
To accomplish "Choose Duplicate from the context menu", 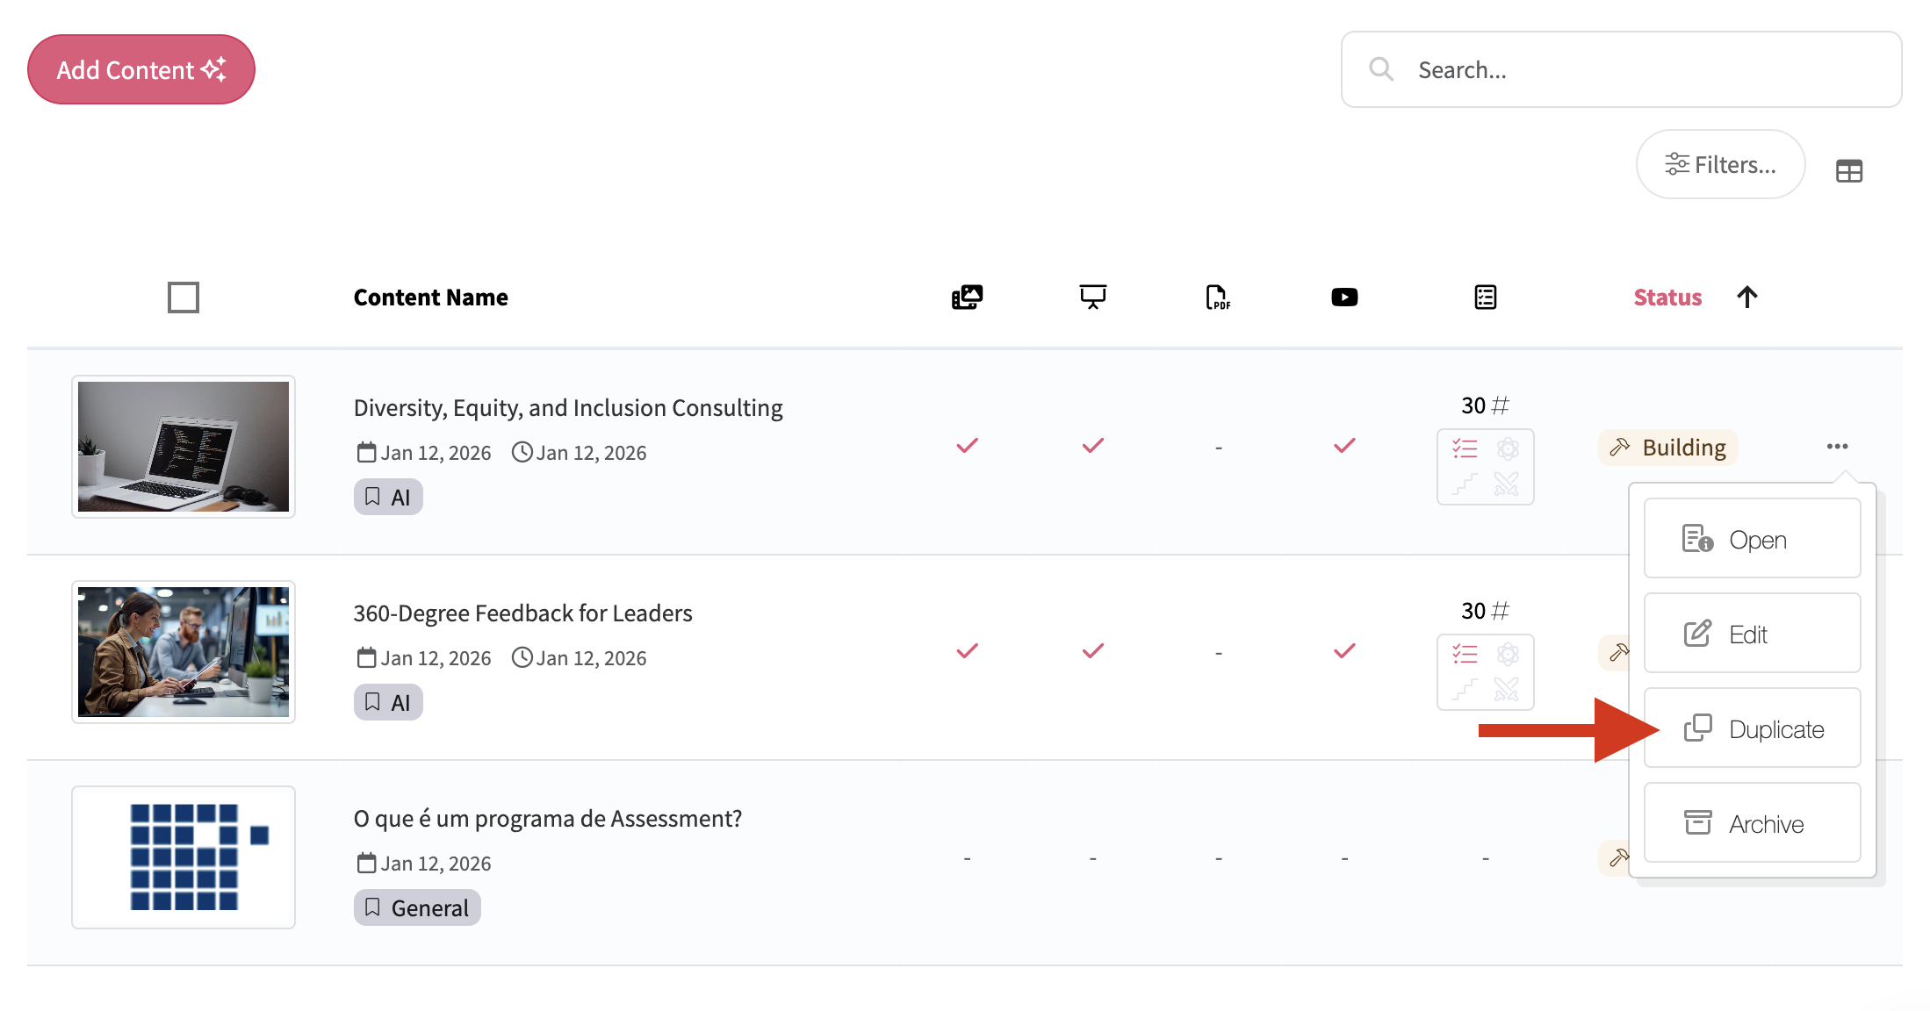I will [x=1752, y=728].
